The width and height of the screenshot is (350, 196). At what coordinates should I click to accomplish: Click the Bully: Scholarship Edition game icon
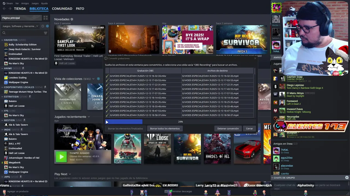[6, 44]
